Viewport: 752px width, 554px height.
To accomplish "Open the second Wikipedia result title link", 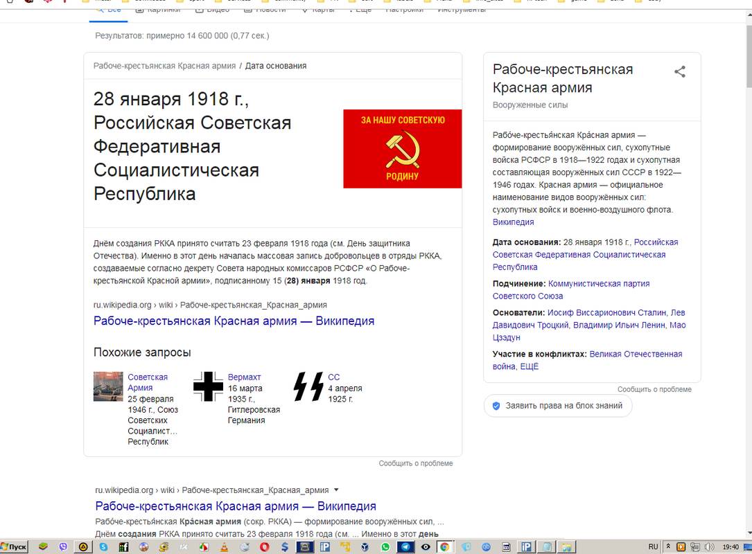I will click(236, 506).
